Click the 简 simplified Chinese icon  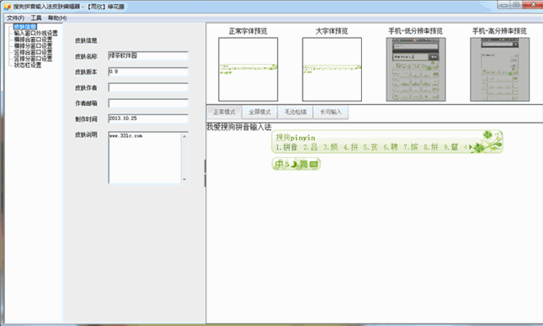coord(304,164)
